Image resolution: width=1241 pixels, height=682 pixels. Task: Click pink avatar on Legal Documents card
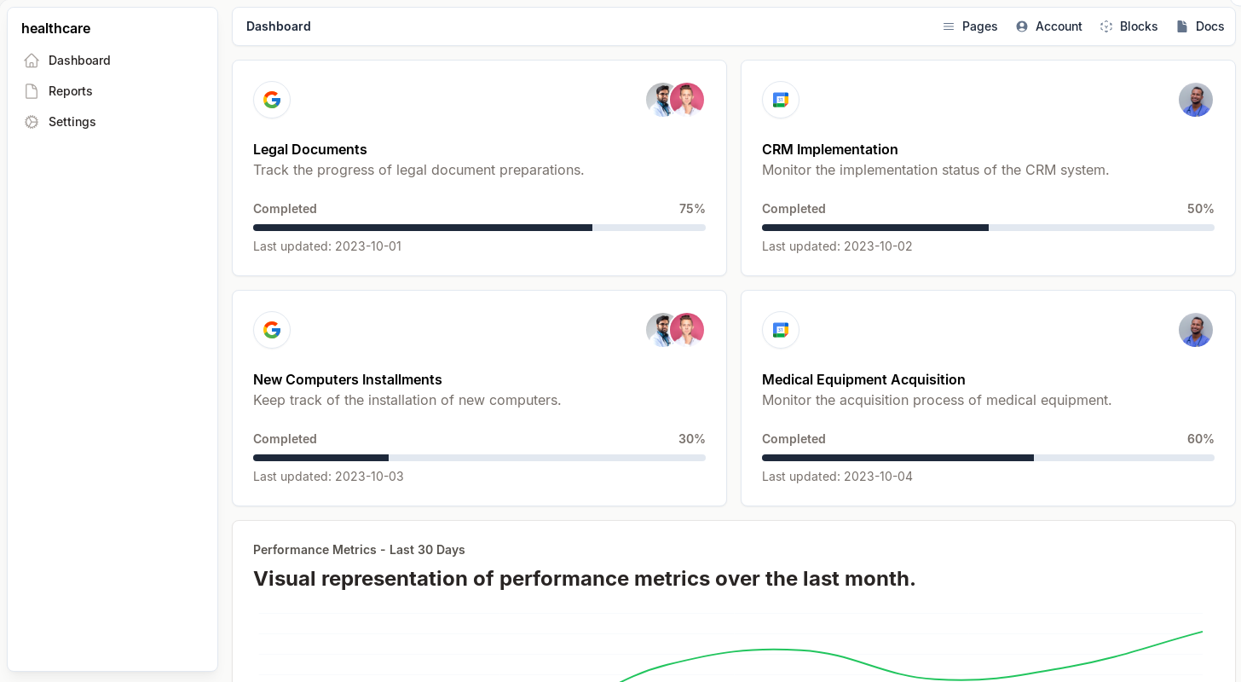(688, 100)
